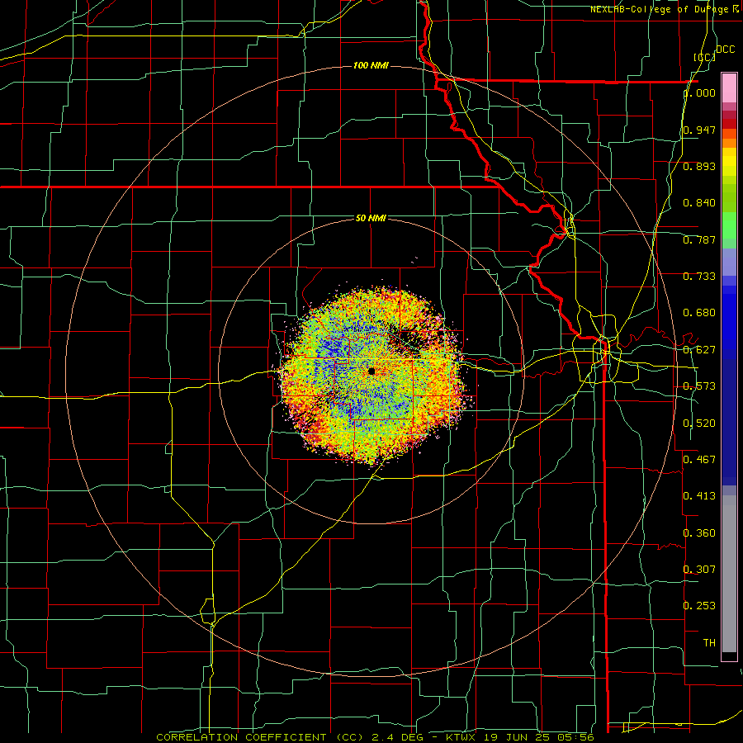Pick the yellow segment of the color bar

tap(729, 162)
